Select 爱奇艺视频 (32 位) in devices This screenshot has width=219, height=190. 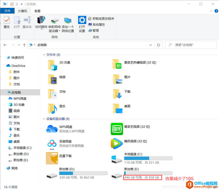tap(130, 129)
